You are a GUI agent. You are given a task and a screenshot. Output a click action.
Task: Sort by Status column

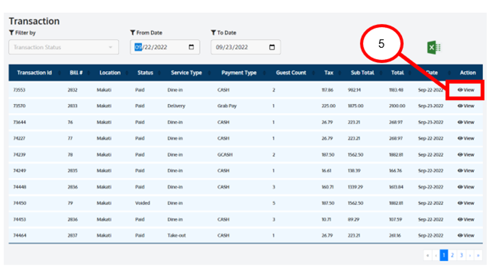tap(145, 73)
